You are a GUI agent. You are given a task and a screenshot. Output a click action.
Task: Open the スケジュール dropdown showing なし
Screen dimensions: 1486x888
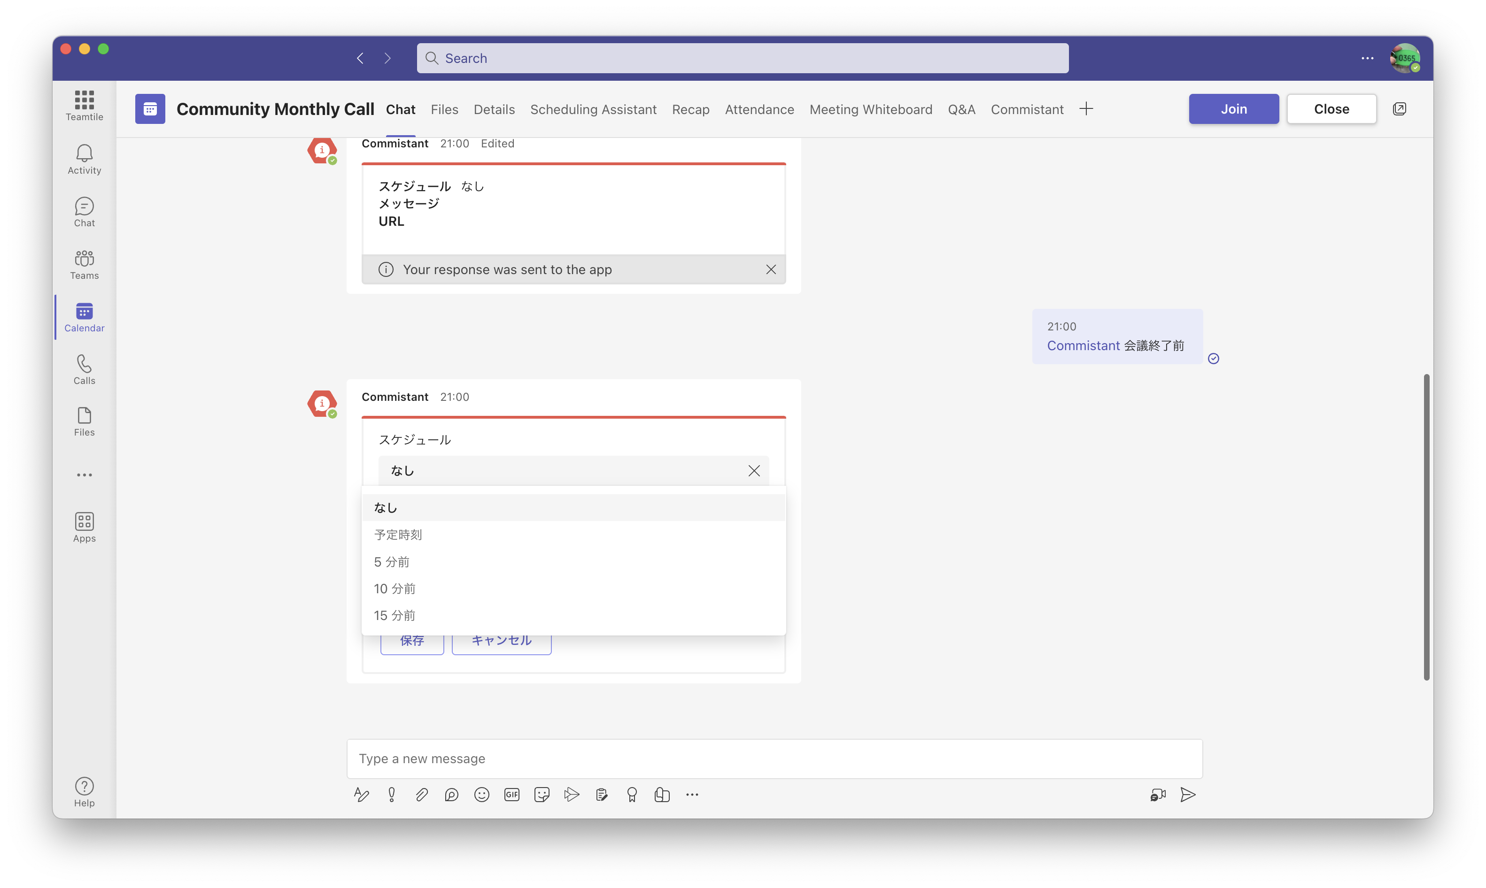[x=573, y=471]
